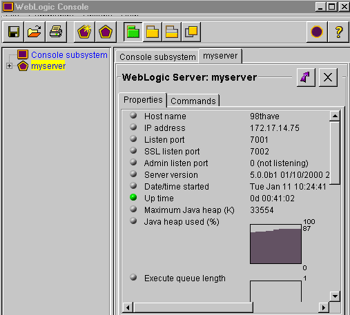This screenshot has width=350, height=315.
Task: Toggle the Date/time started monitor ball
Action: pos(133,185)
